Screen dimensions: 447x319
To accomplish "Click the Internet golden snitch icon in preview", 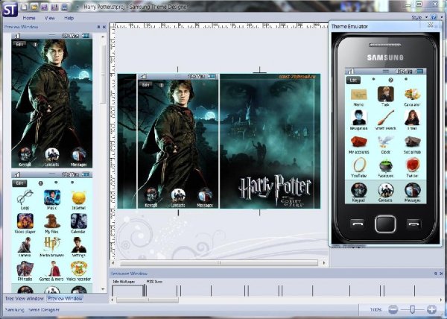I will [79, 198].
